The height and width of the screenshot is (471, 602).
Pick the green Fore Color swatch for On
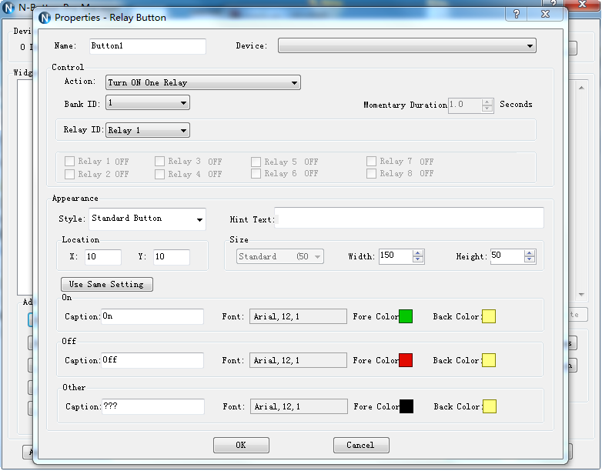406,316
